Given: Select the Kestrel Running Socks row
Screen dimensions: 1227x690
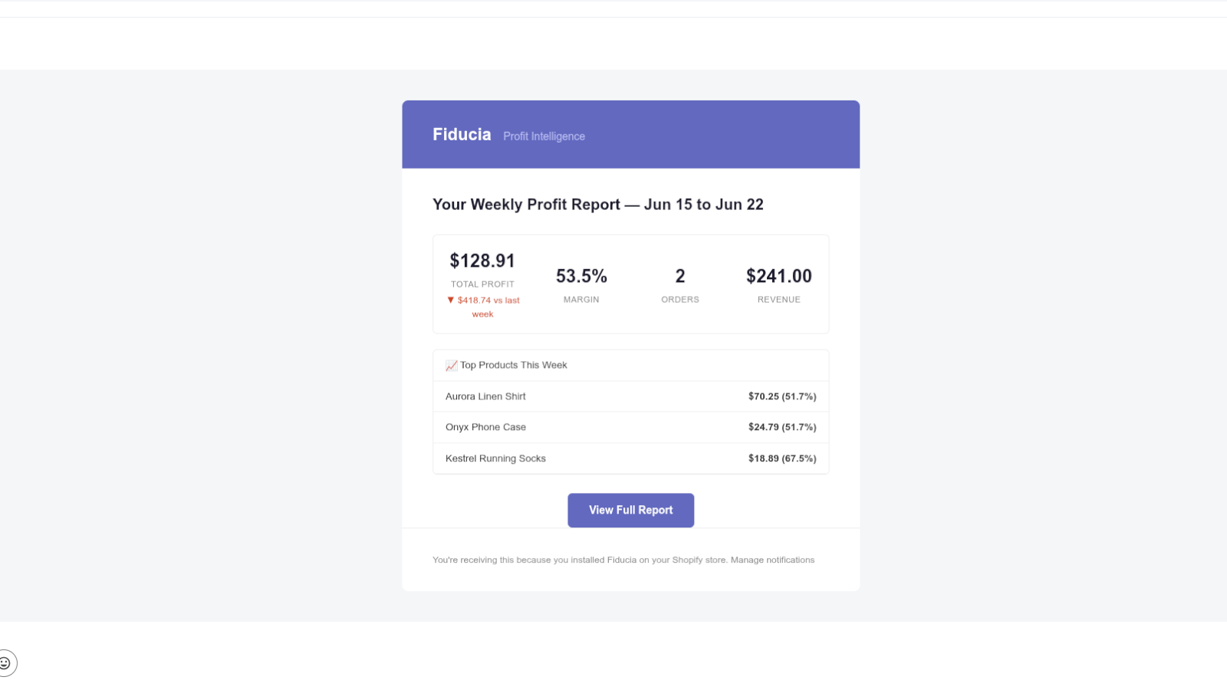Looking at the screenshot, I should pyautogui.click(x=630, y=458).
